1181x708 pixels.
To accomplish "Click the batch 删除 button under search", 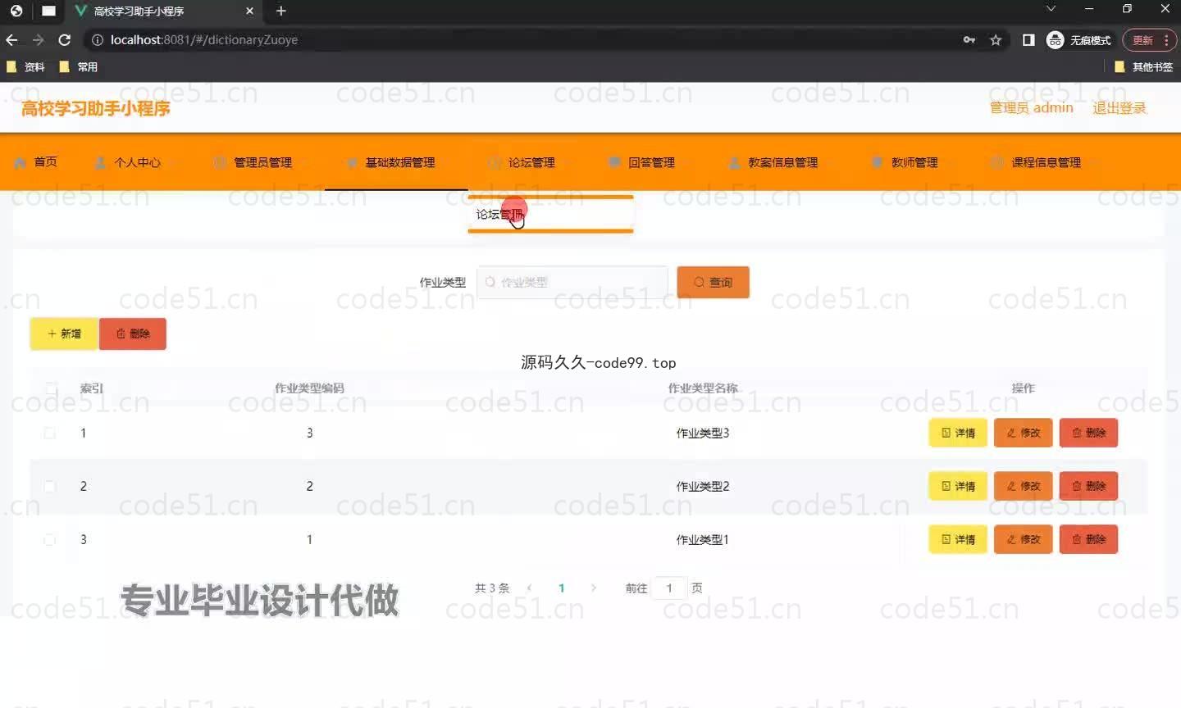I will point(133,334).
